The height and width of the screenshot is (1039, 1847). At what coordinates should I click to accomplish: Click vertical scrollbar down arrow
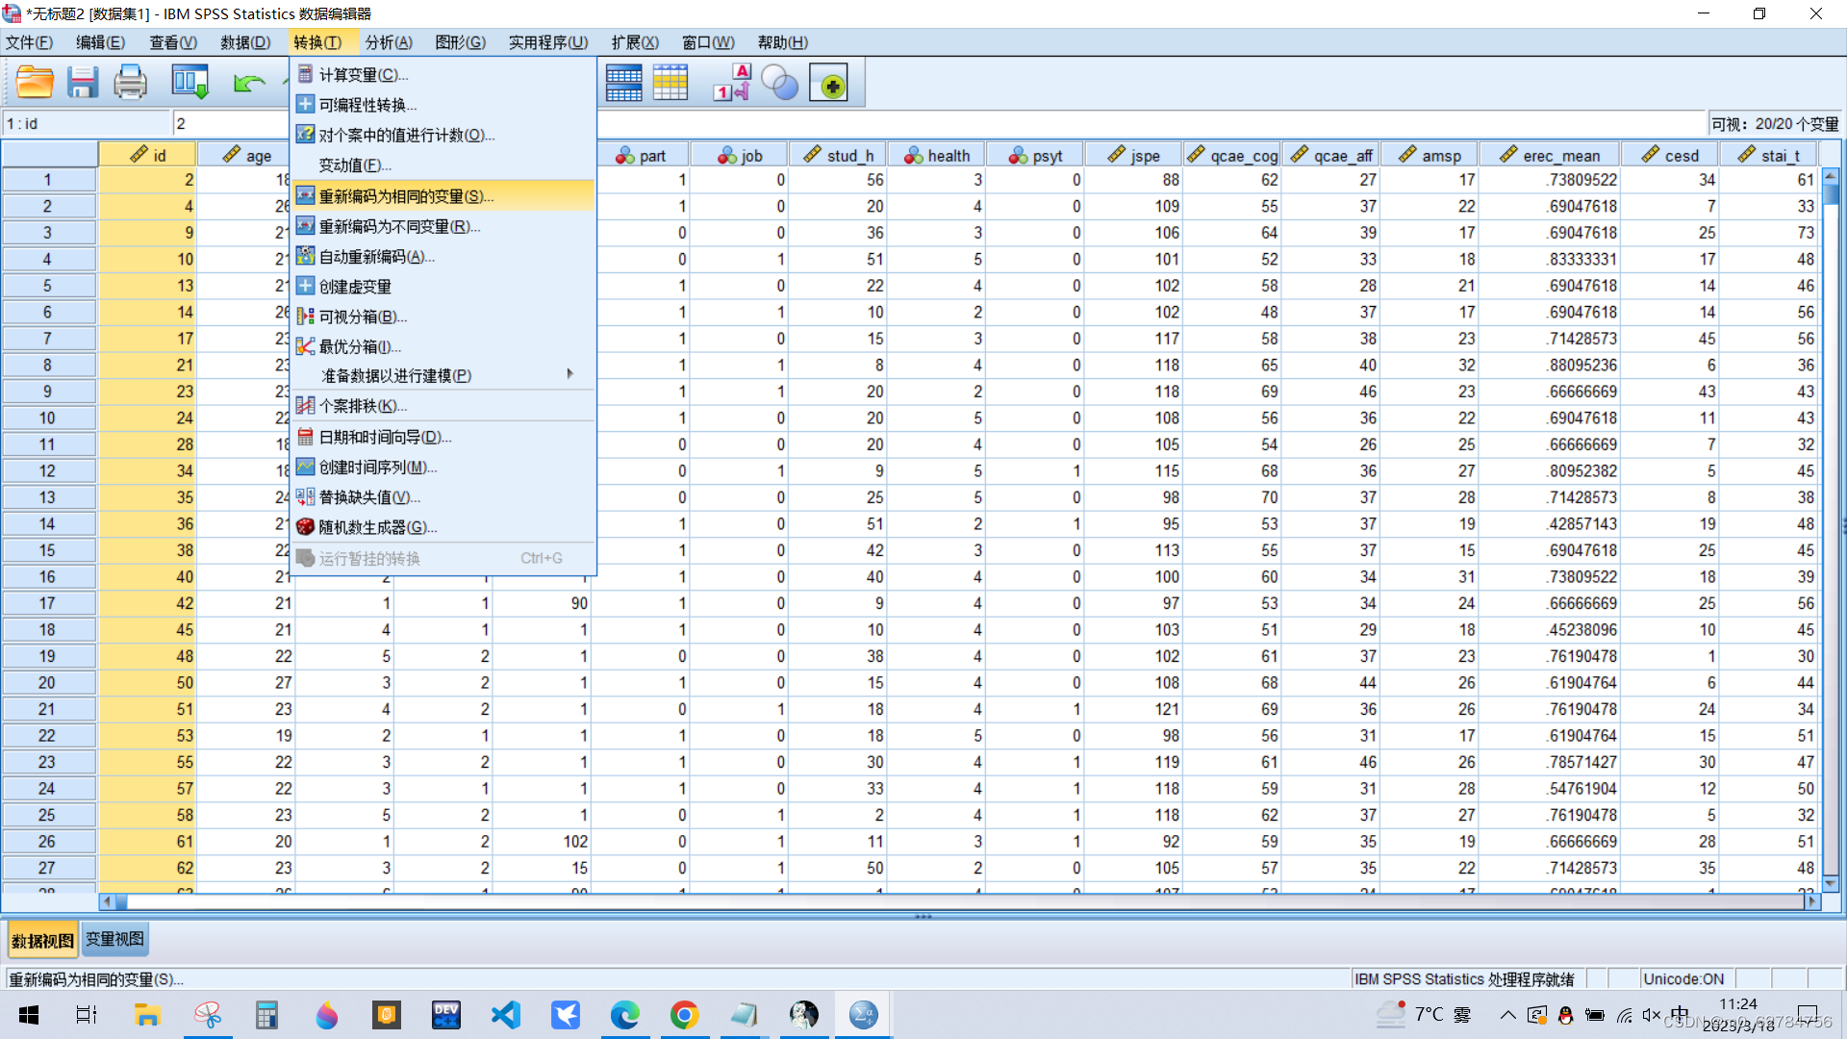(x=1830, y=883)
